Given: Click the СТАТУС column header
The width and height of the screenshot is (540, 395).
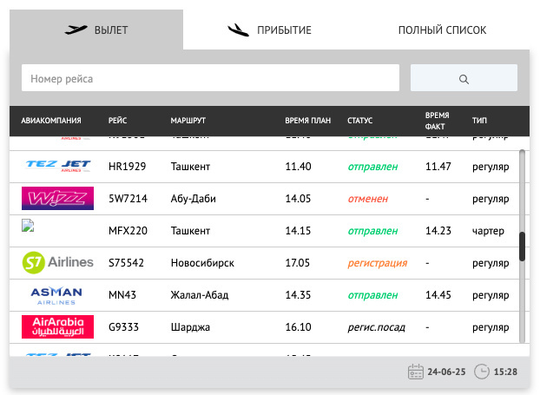Looking at the screenshot, I should click(360, 121).
